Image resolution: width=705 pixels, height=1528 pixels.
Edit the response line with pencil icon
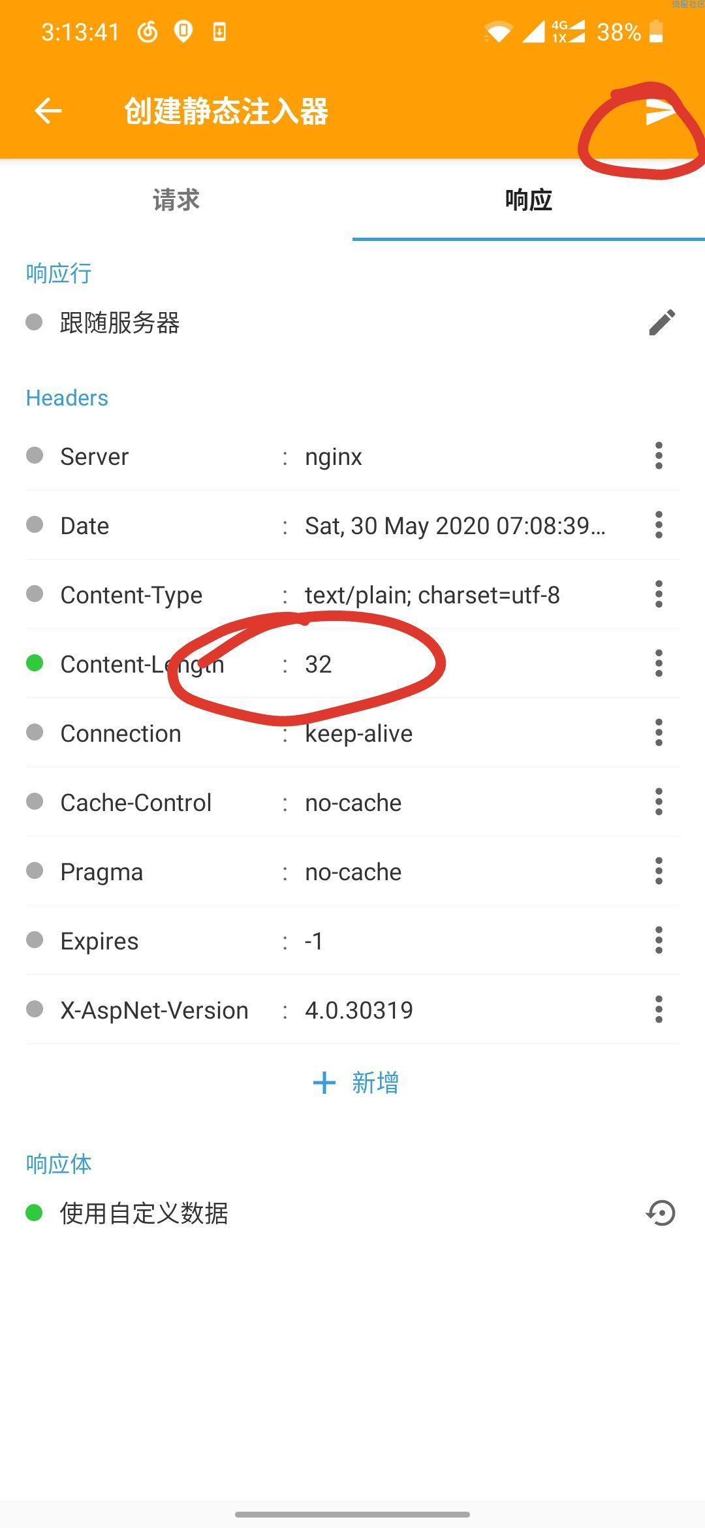pyautogui.click(x=662, y=323)
